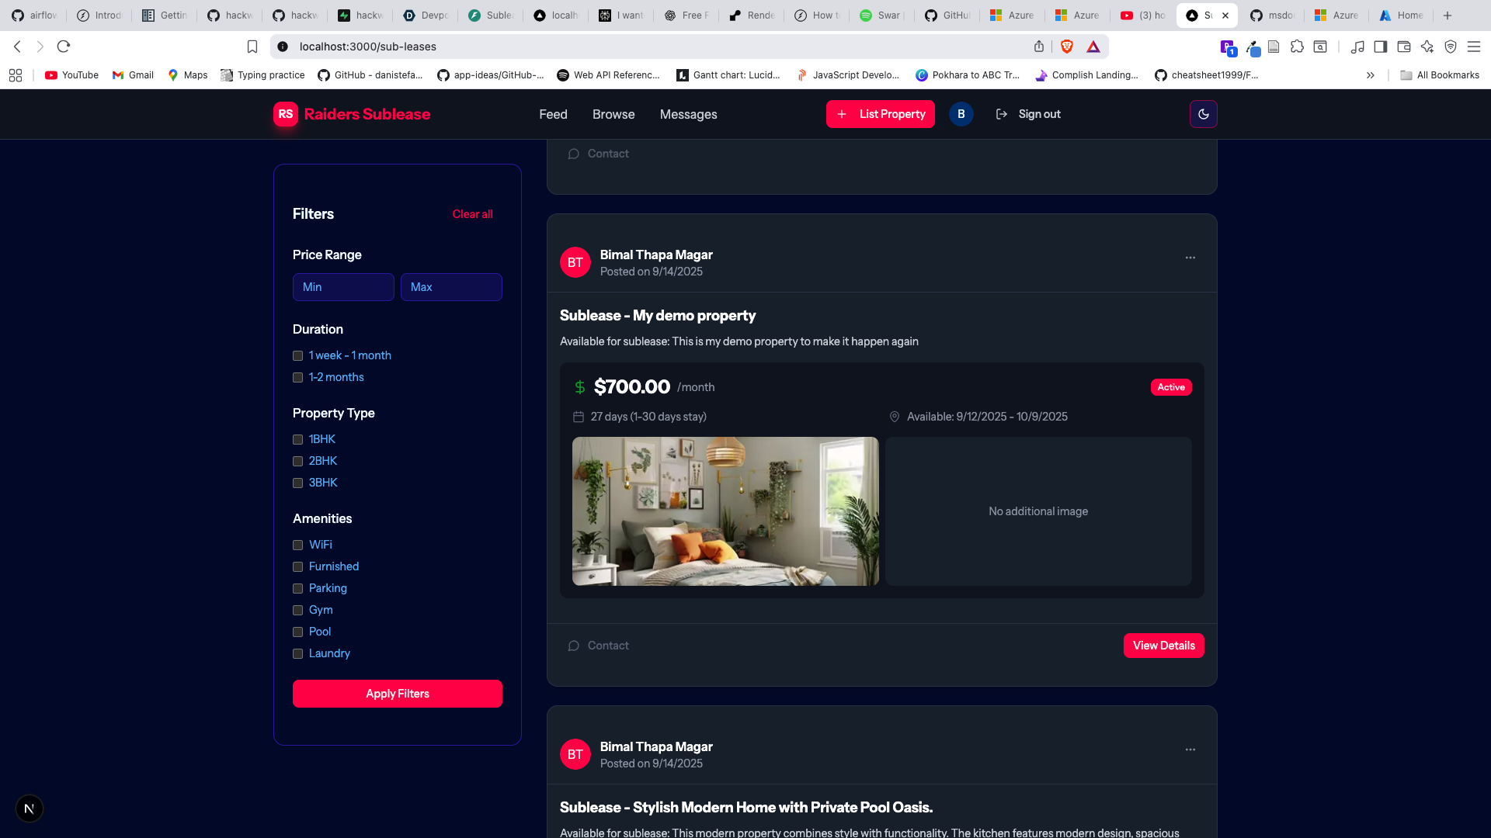Open browser extensions puzzle icon
The image size is (1491, 838).
click(x=1297, y=47)
